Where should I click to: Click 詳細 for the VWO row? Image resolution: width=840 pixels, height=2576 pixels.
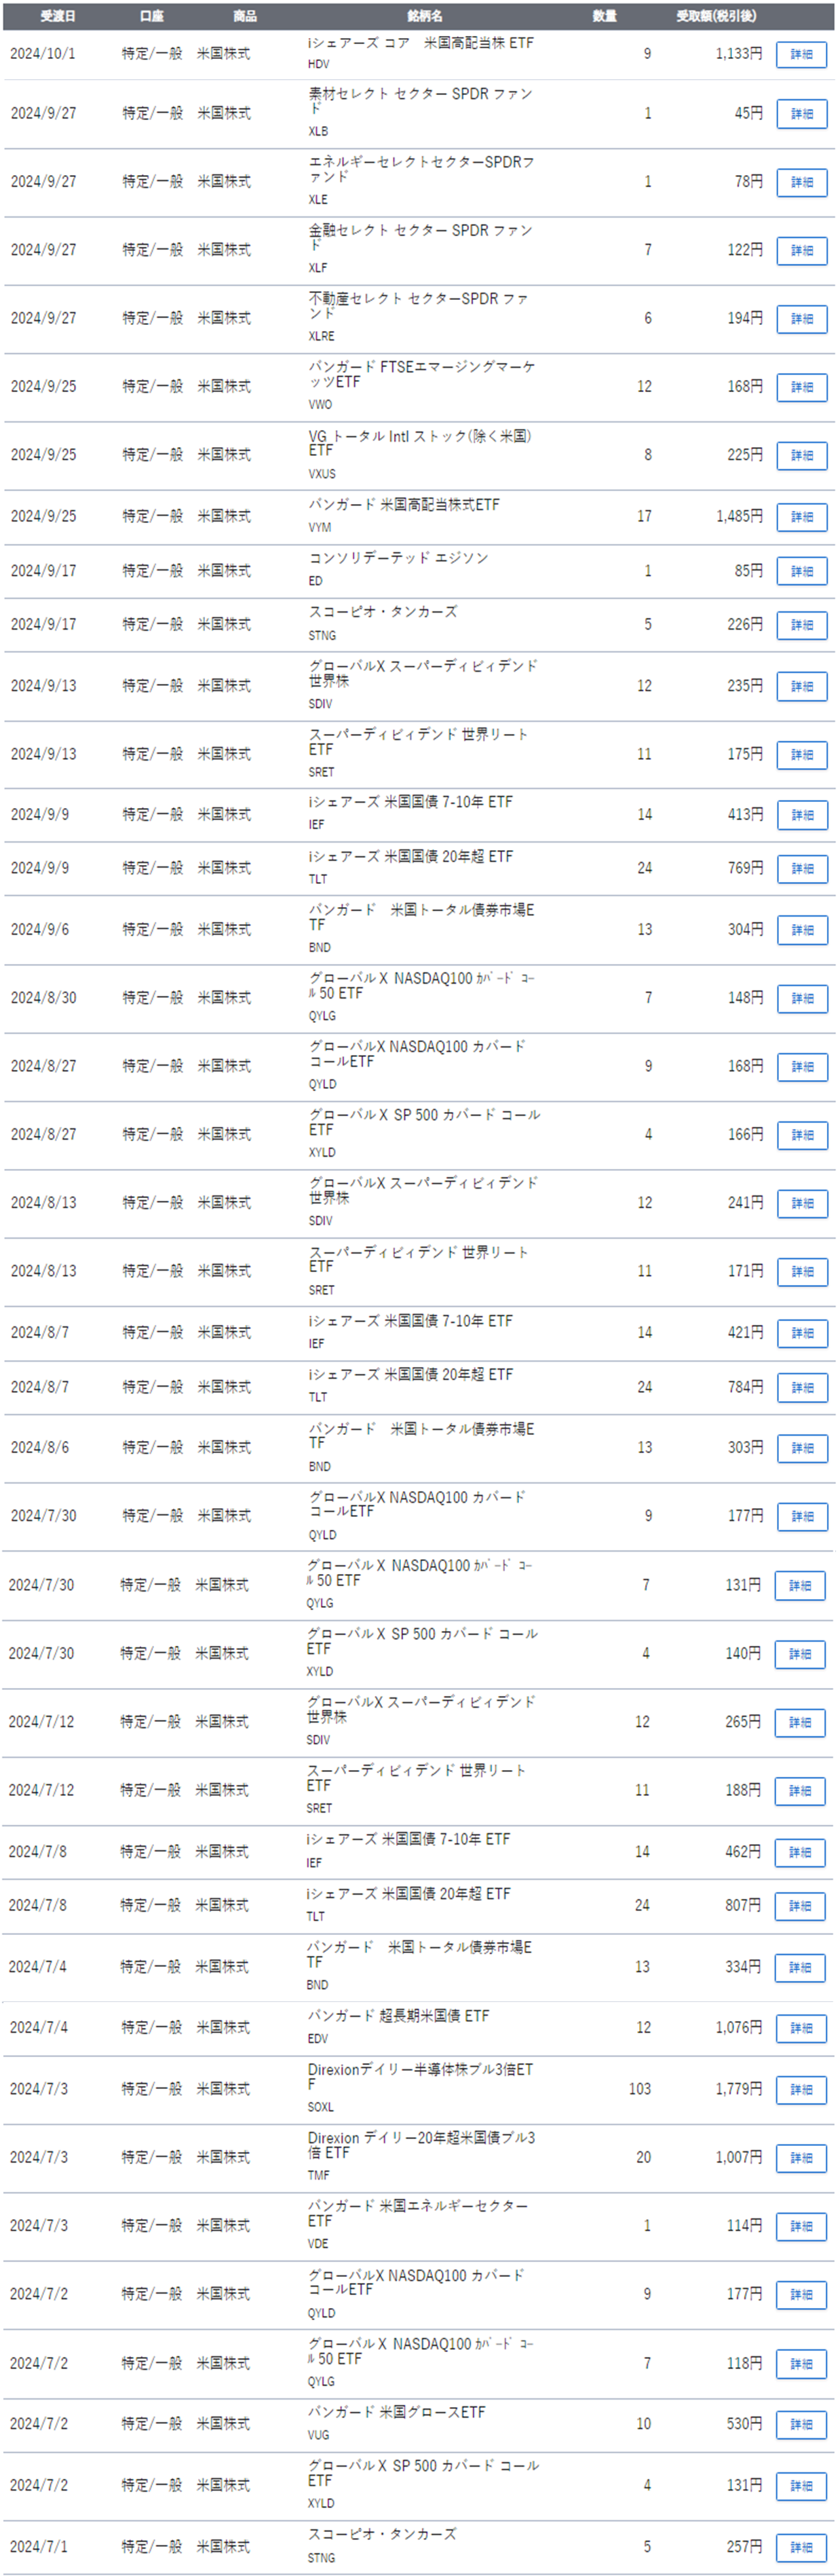coord(801,386)
